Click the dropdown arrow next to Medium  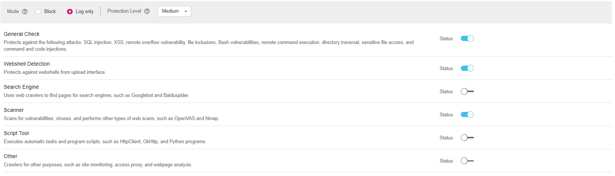coord(186,12)
